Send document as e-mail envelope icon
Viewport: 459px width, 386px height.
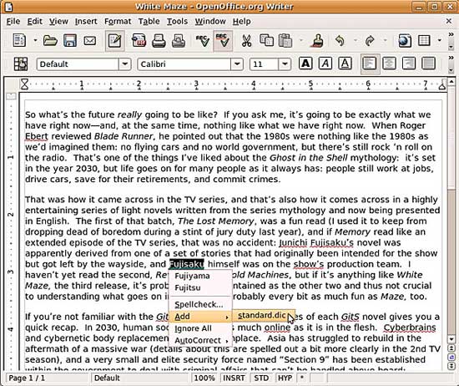[89, 40]
